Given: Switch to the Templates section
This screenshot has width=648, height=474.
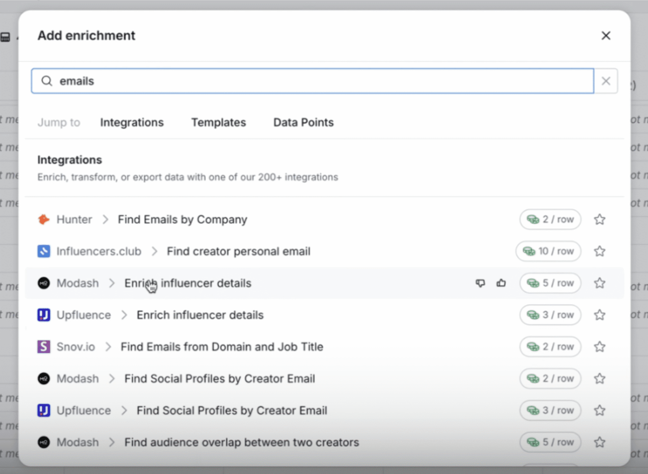Looking at the screenshot, I should pos(218,122).
